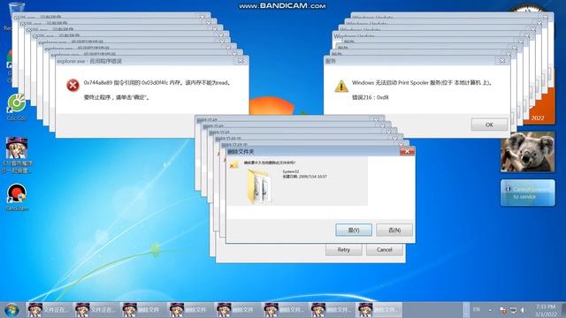Click the 错误216 : 0xd8 error text
The height and width of the screenshot is (318, 566).
click(x=371, y=97)
